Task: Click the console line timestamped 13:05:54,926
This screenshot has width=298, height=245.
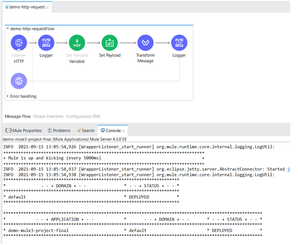Action: pos(139,147)
